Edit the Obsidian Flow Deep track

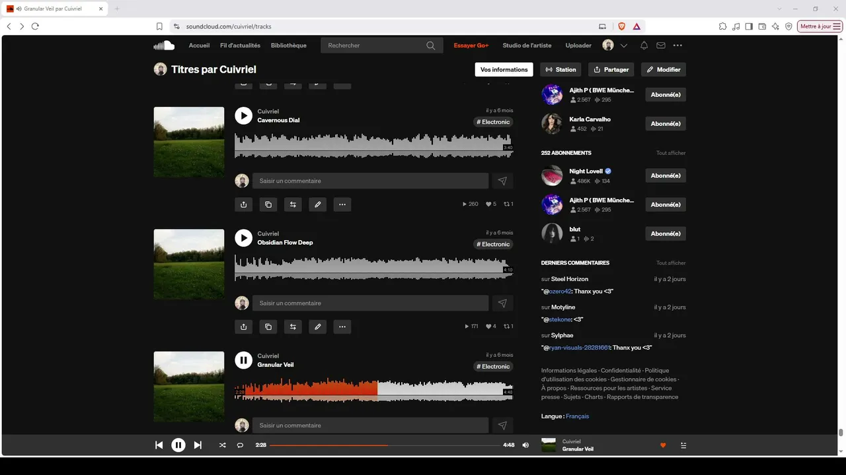pos(317,327)
